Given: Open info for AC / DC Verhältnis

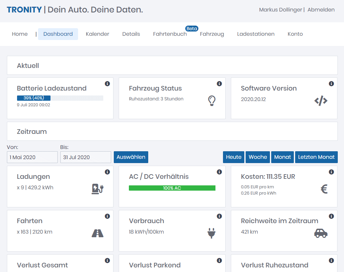Looking at the screenshot, I should (x=219, y=172).
